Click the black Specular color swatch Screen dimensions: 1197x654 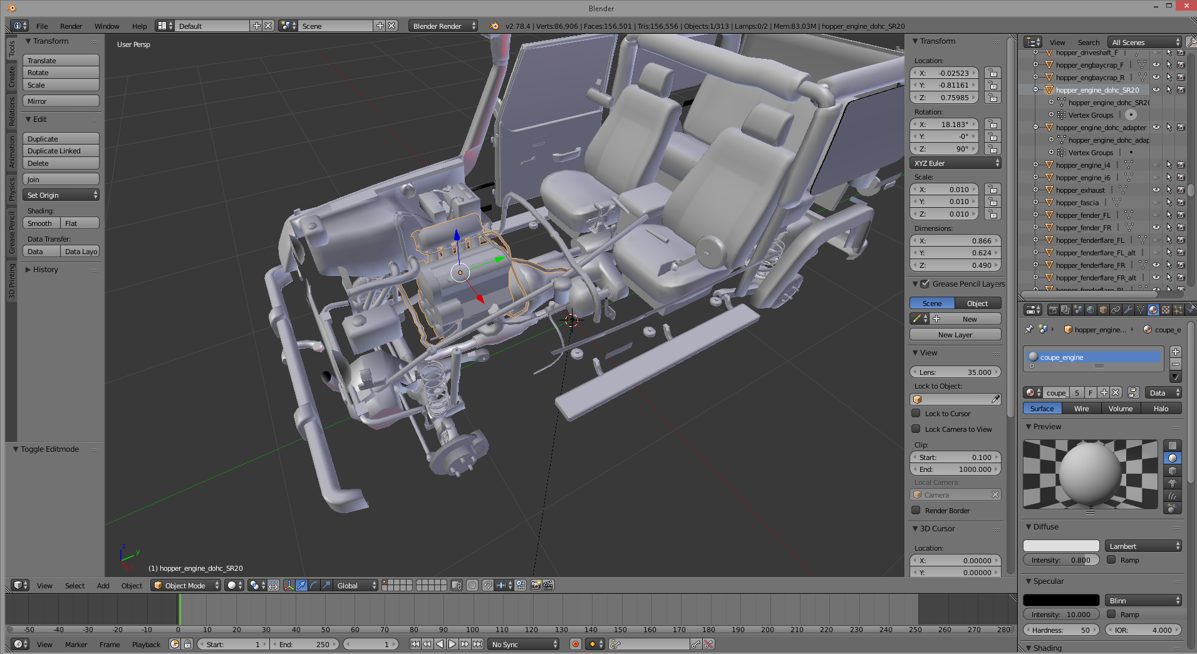[x=1061, y=601]
